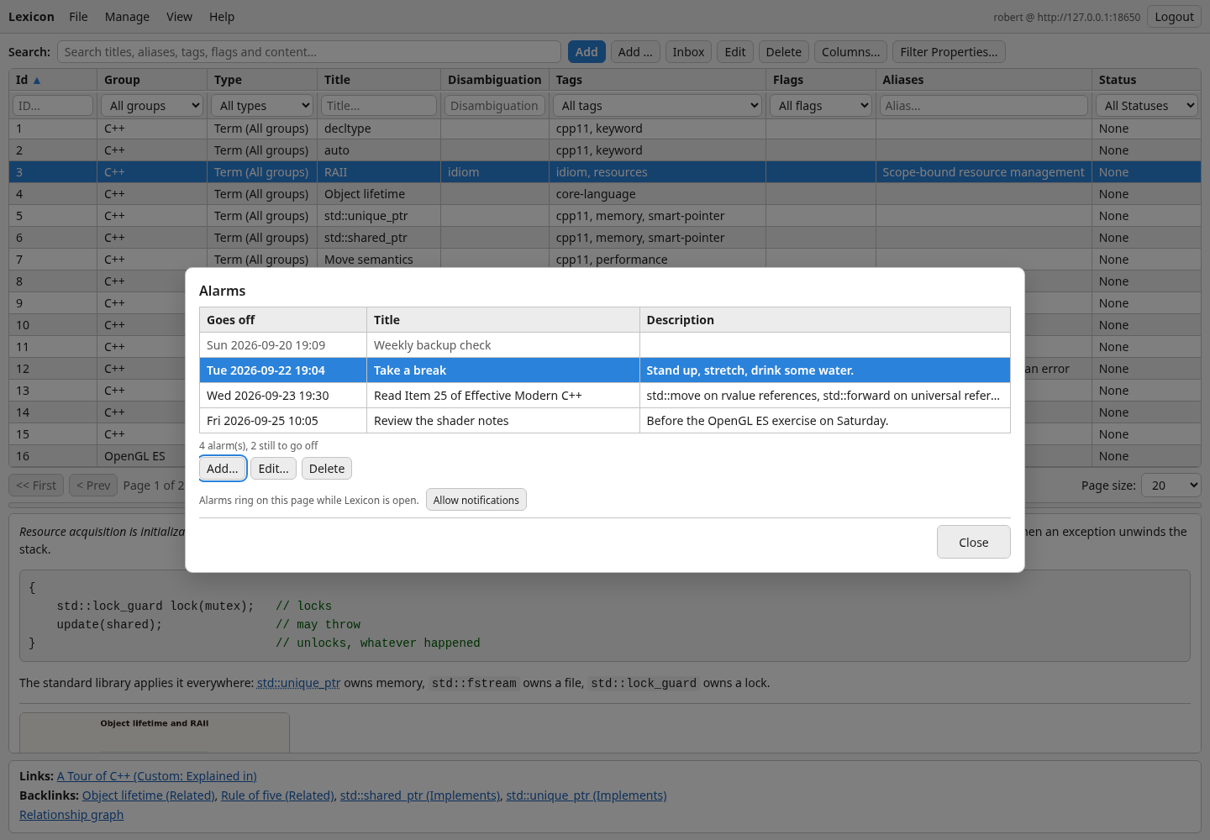Expand the All tags filter dropdown
Viewport: 1210px width, 840px height.
coord(657,106)
